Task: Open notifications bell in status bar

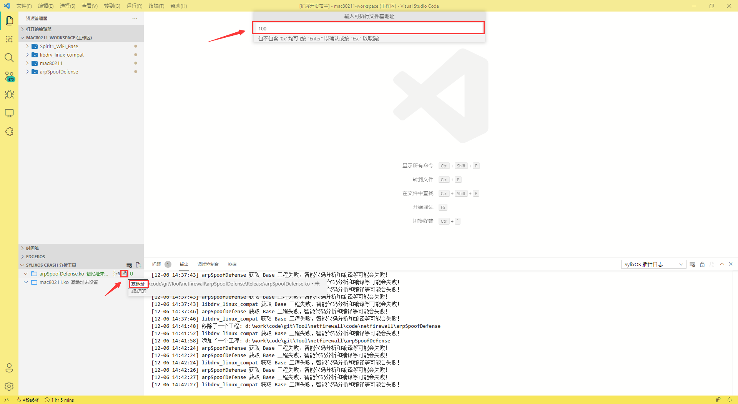Action: [x=729, y=400]
